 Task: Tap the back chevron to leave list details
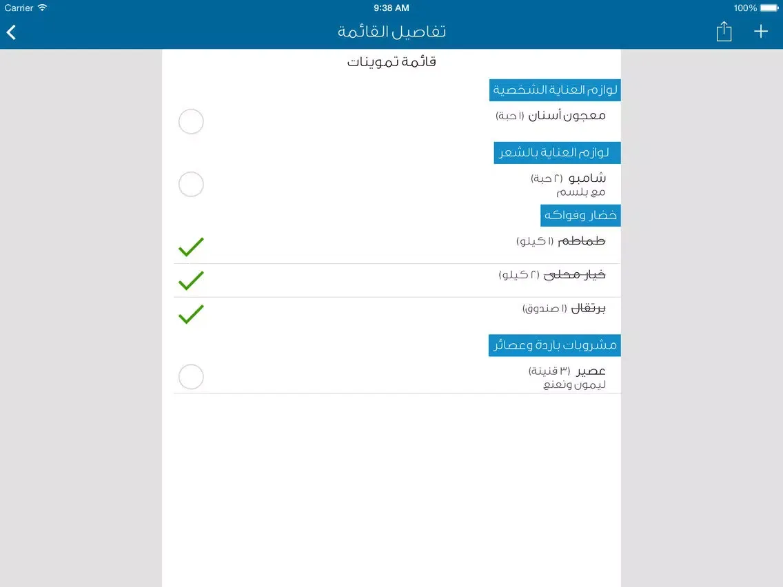[11, 32]
